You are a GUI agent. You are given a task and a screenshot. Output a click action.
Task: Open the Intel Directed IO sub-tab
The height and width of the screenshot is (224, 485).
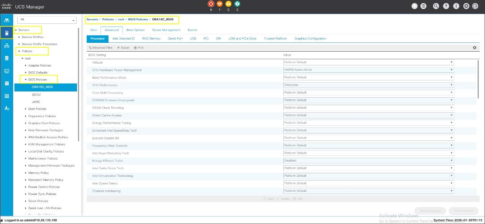click(x=123, y=38)
